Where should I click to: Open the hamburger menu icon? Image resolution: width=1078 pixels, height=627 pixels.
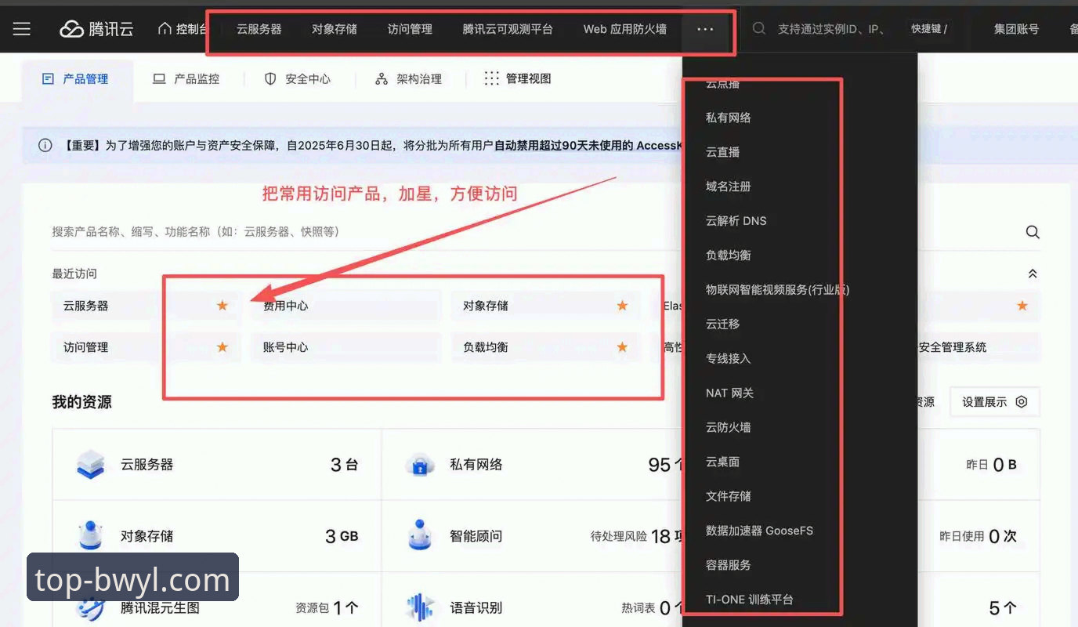[22, 29]
